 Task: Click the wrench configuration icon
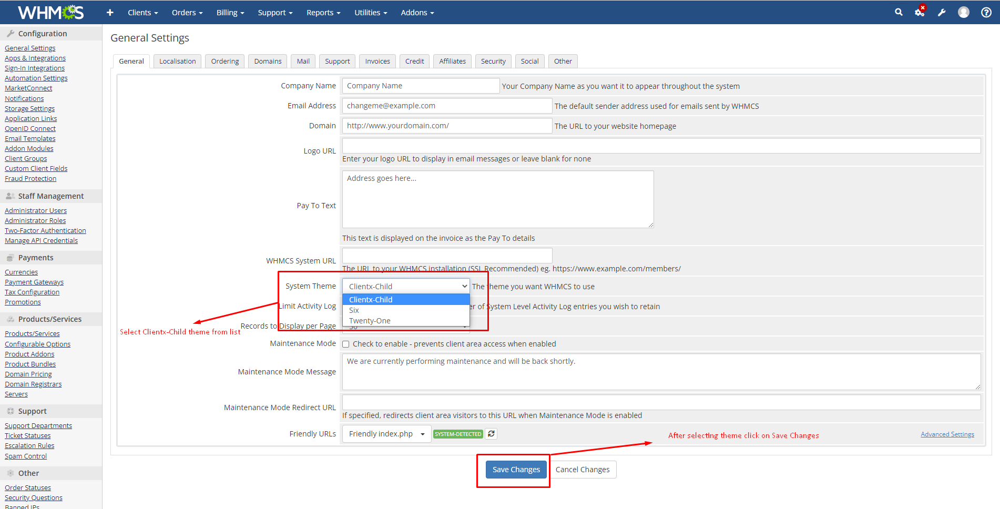point(942,13)
